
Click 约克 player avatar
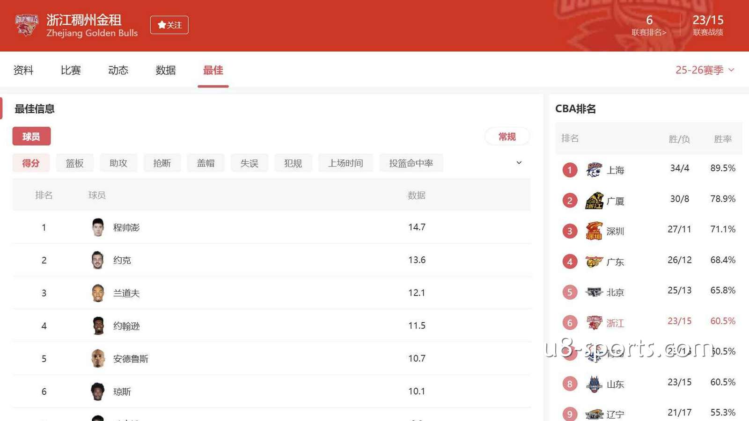click(x=98, y=260)
